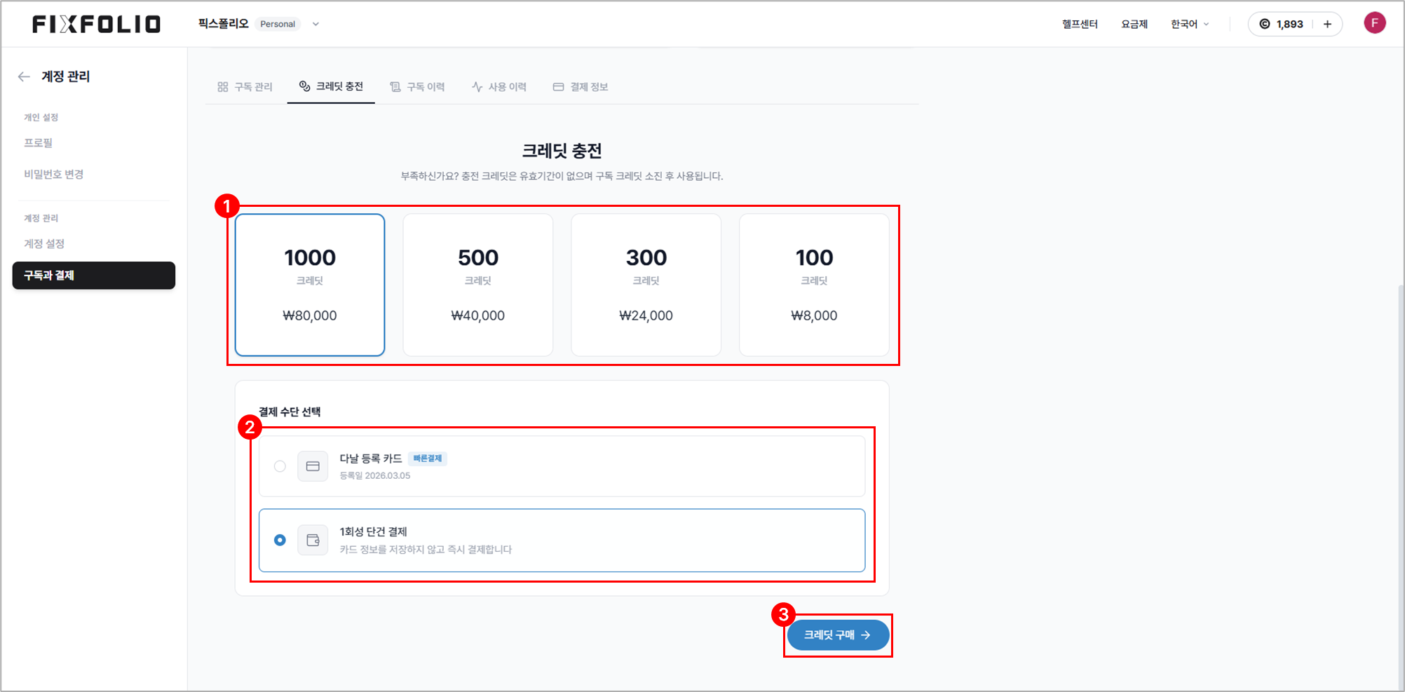Go to 비밀번호 변경 in sidebar
This screenshot has height=692, width=1405.
[54, 174]
